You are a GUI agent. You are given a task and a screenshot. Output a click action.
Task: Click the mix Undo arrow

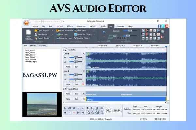[104, 32]
